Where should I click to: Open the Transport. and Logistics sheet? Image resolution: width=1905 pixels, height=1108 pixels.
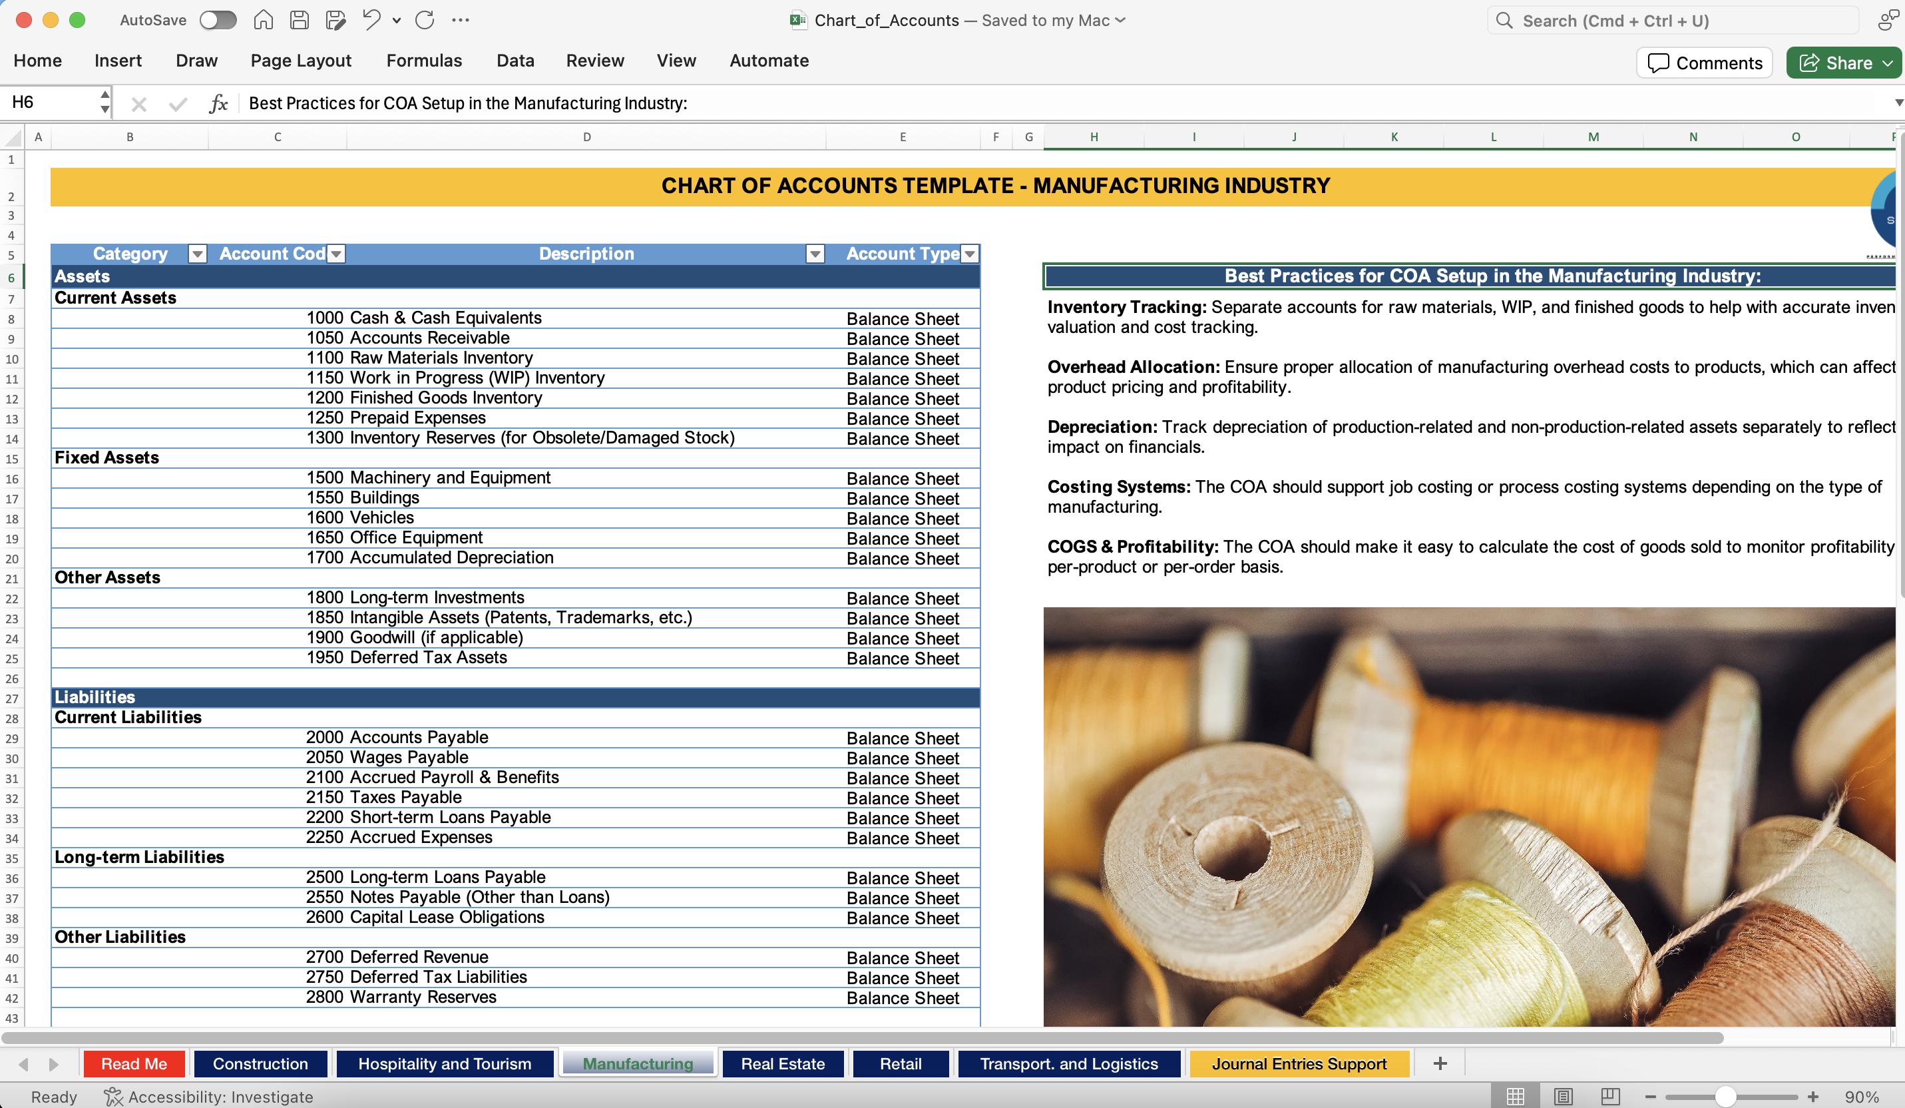point(1069,1063)
